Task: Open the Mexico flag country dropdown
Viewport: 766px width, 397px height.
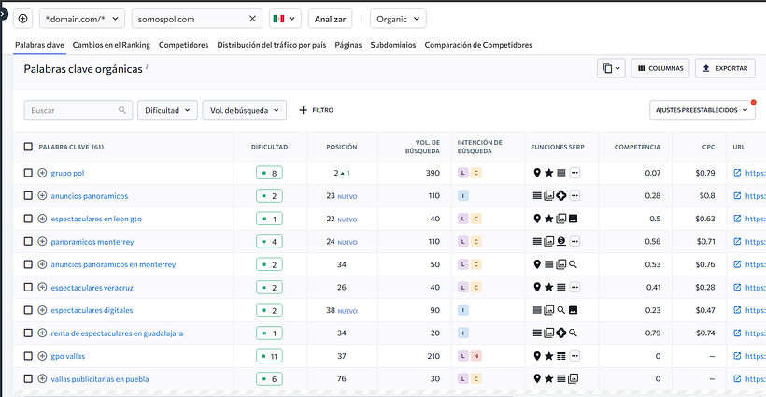Action: click(285, 19)
